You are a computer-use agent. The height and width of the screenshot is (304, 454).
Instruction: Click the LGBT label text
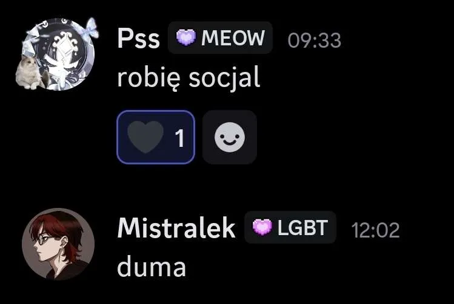tap(303, 227)
